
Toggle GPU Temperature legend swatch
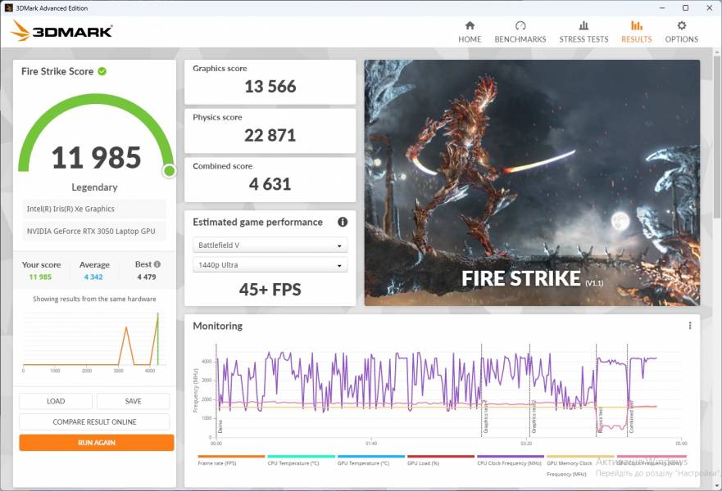pos(371,457)
